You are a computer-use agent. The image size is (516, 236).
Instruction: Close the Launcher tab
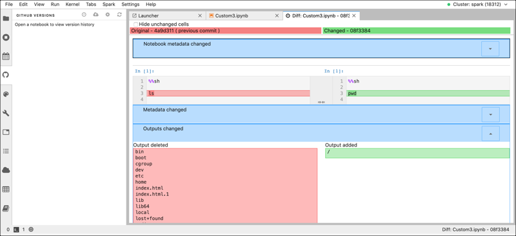[x=200, y=15]
